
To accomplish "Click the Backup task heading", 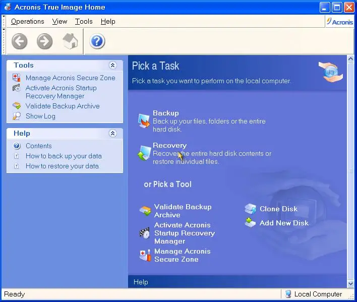I will [x=166, y=113].
